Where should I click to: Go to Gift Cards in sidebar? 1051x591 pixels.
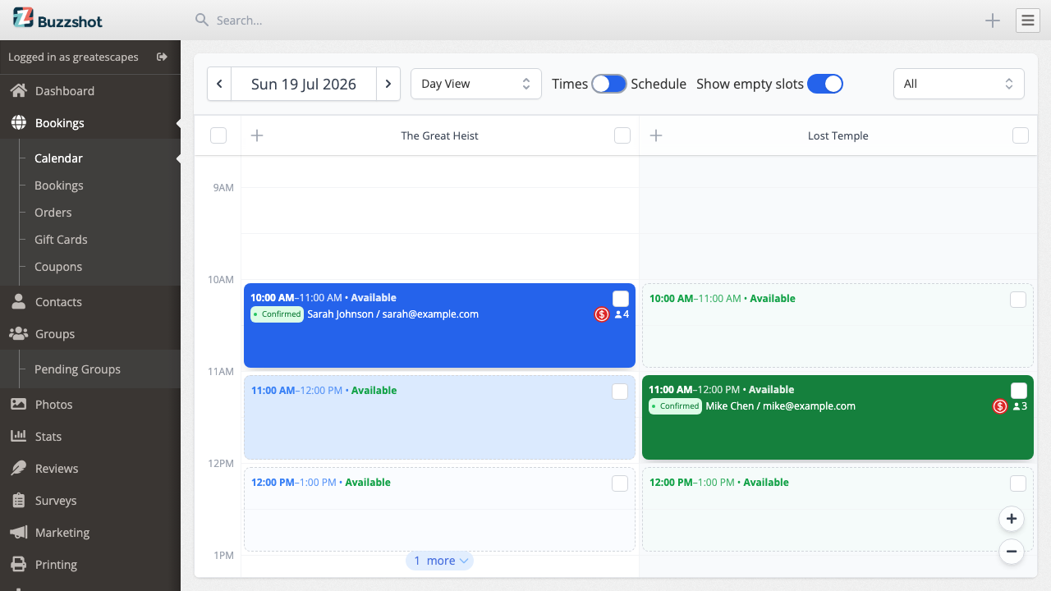[61, 239]
